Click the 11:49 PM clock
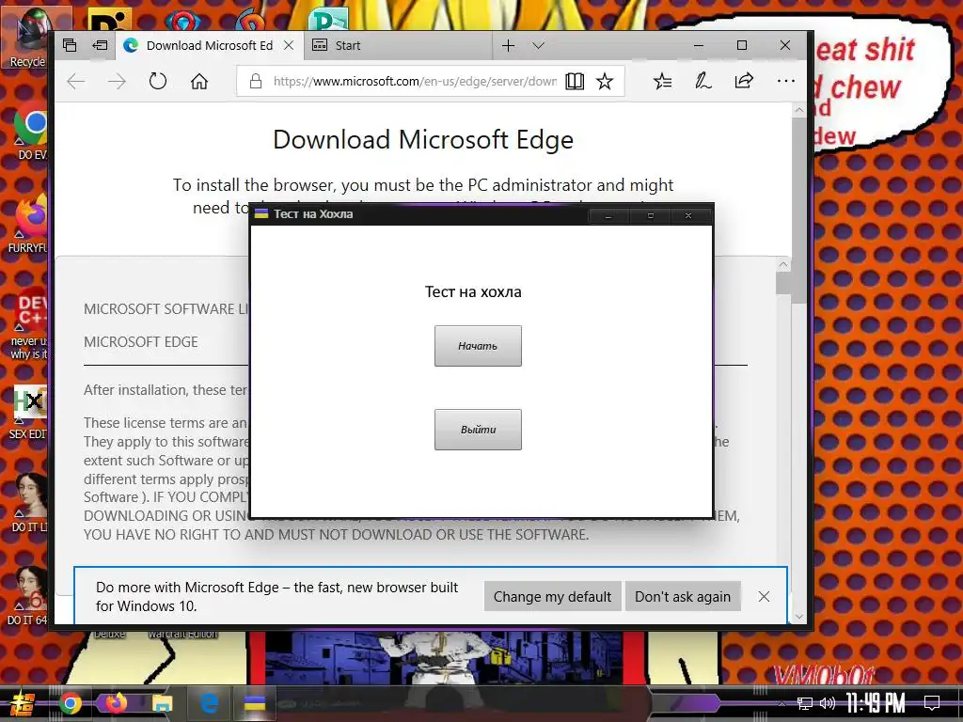 876,703
